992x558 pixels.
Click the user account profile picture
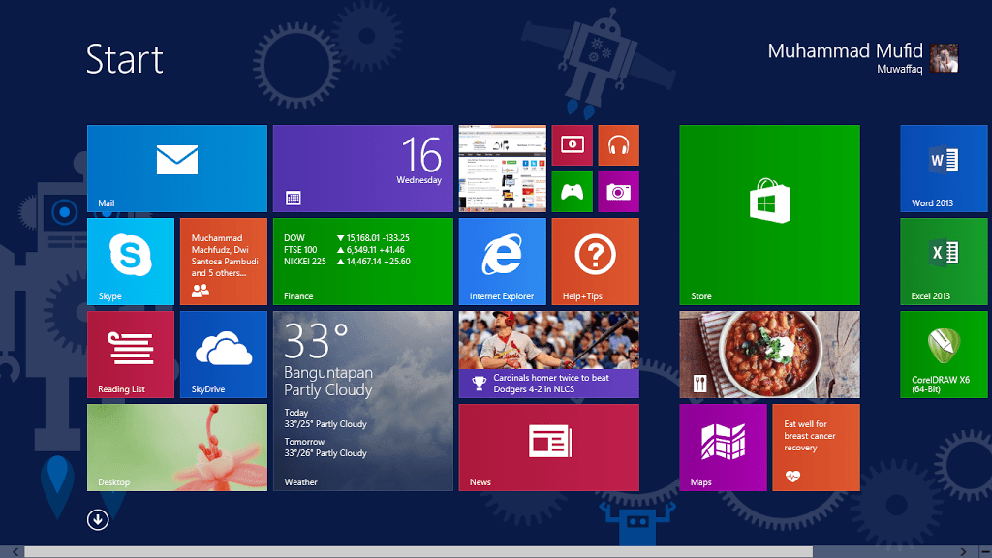[x=944, y=58]
